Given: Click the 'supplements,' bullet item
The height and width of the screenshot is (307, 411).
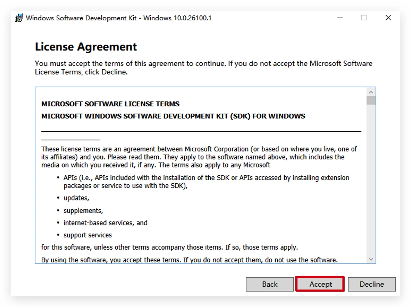Looking at the screenshot, I should pos(83,211).
